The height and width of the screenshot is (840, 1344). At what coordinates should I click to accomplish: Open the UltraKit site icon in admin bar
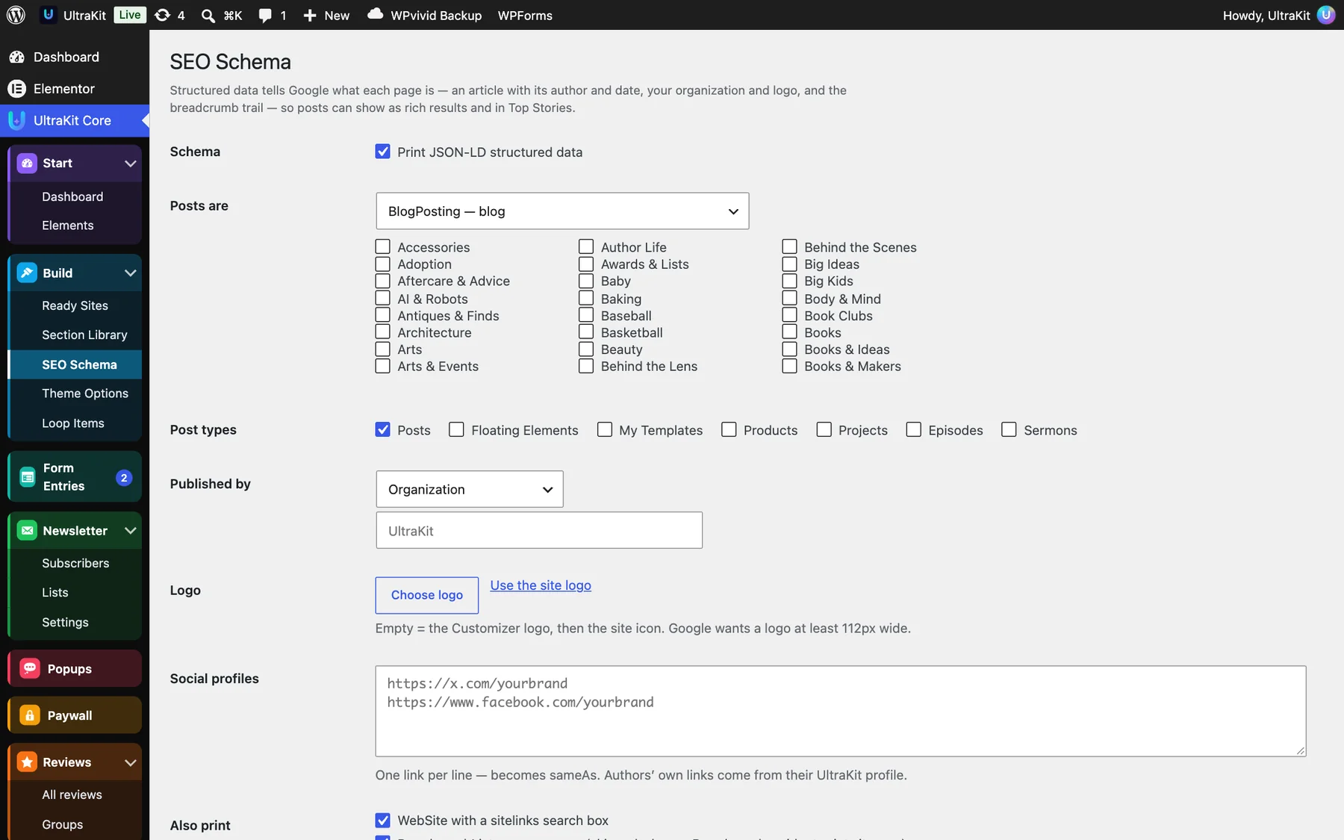pos(48,15)
